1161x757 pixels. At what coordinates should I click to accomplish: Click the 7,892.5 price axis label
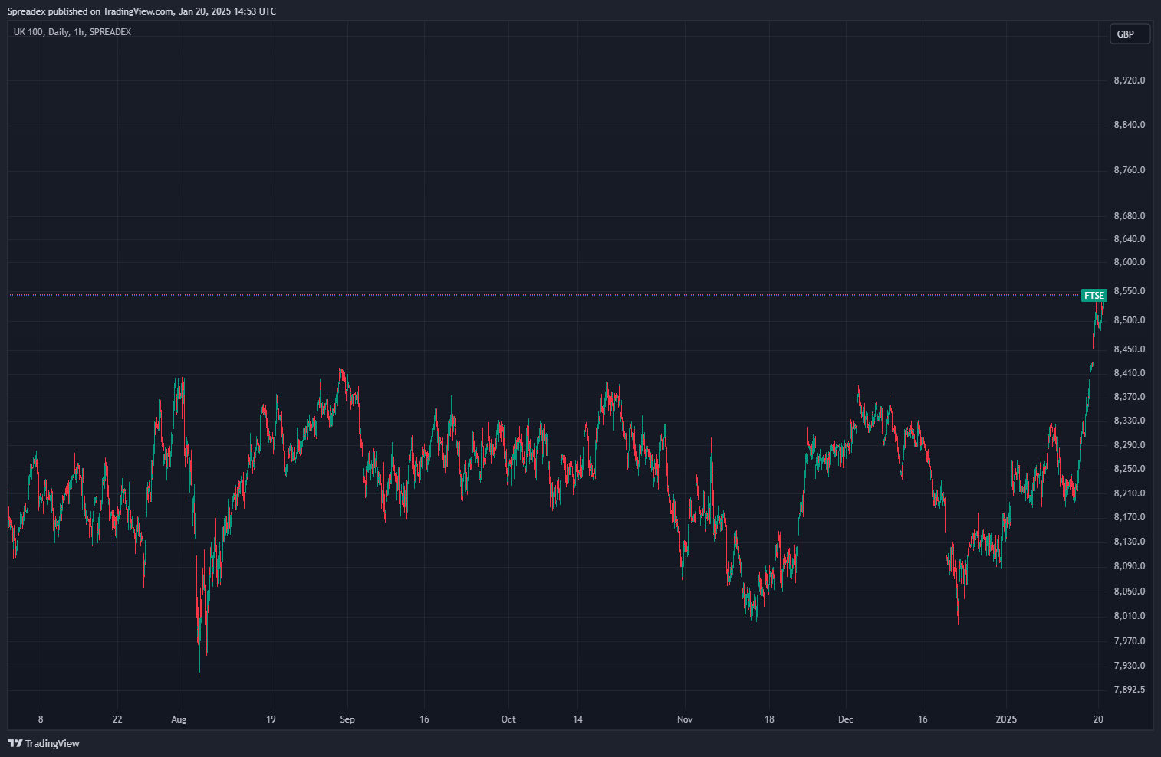[1130, 690]
